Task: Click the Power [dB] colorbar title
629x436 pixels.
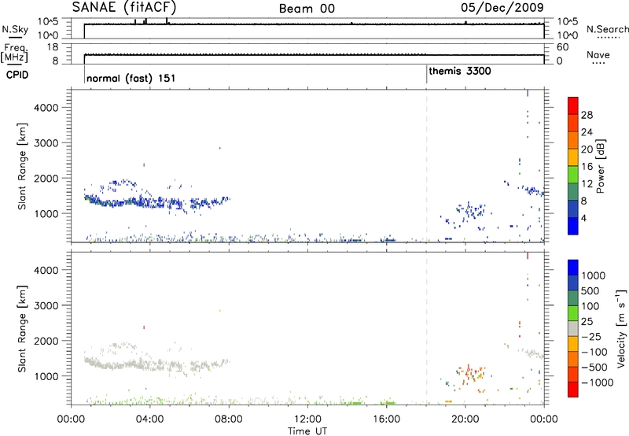Action: 600,166
